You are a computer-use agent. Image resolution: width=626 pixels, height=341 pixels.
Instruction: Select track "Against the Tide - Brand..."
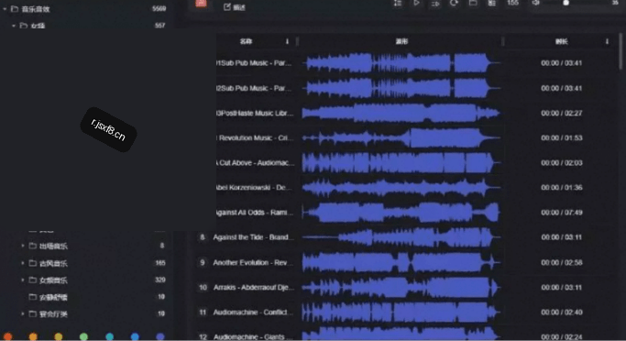coord(253,237)
